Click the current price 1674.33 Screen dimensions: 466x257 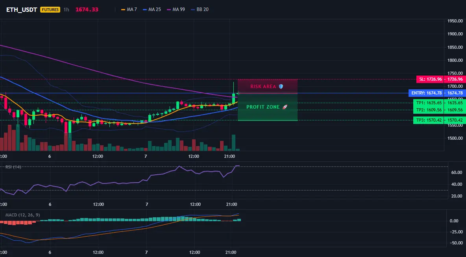(87, 9)
